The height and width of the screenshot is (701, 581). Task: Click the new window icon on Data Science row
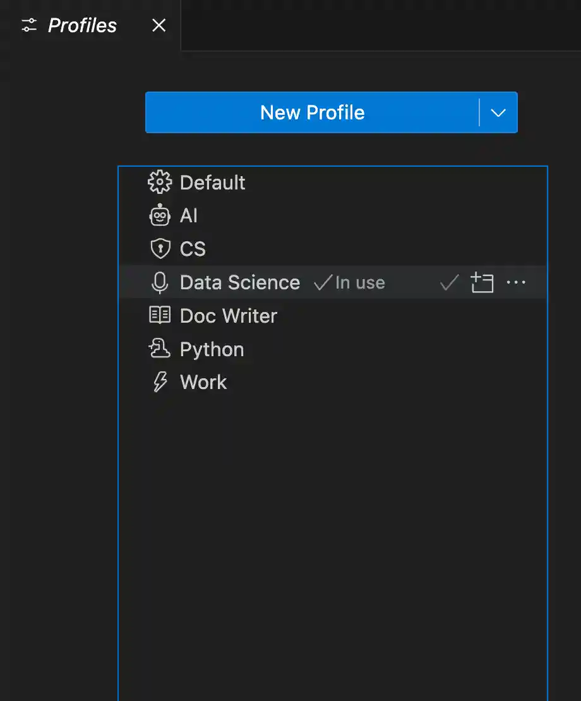point(482,282)
